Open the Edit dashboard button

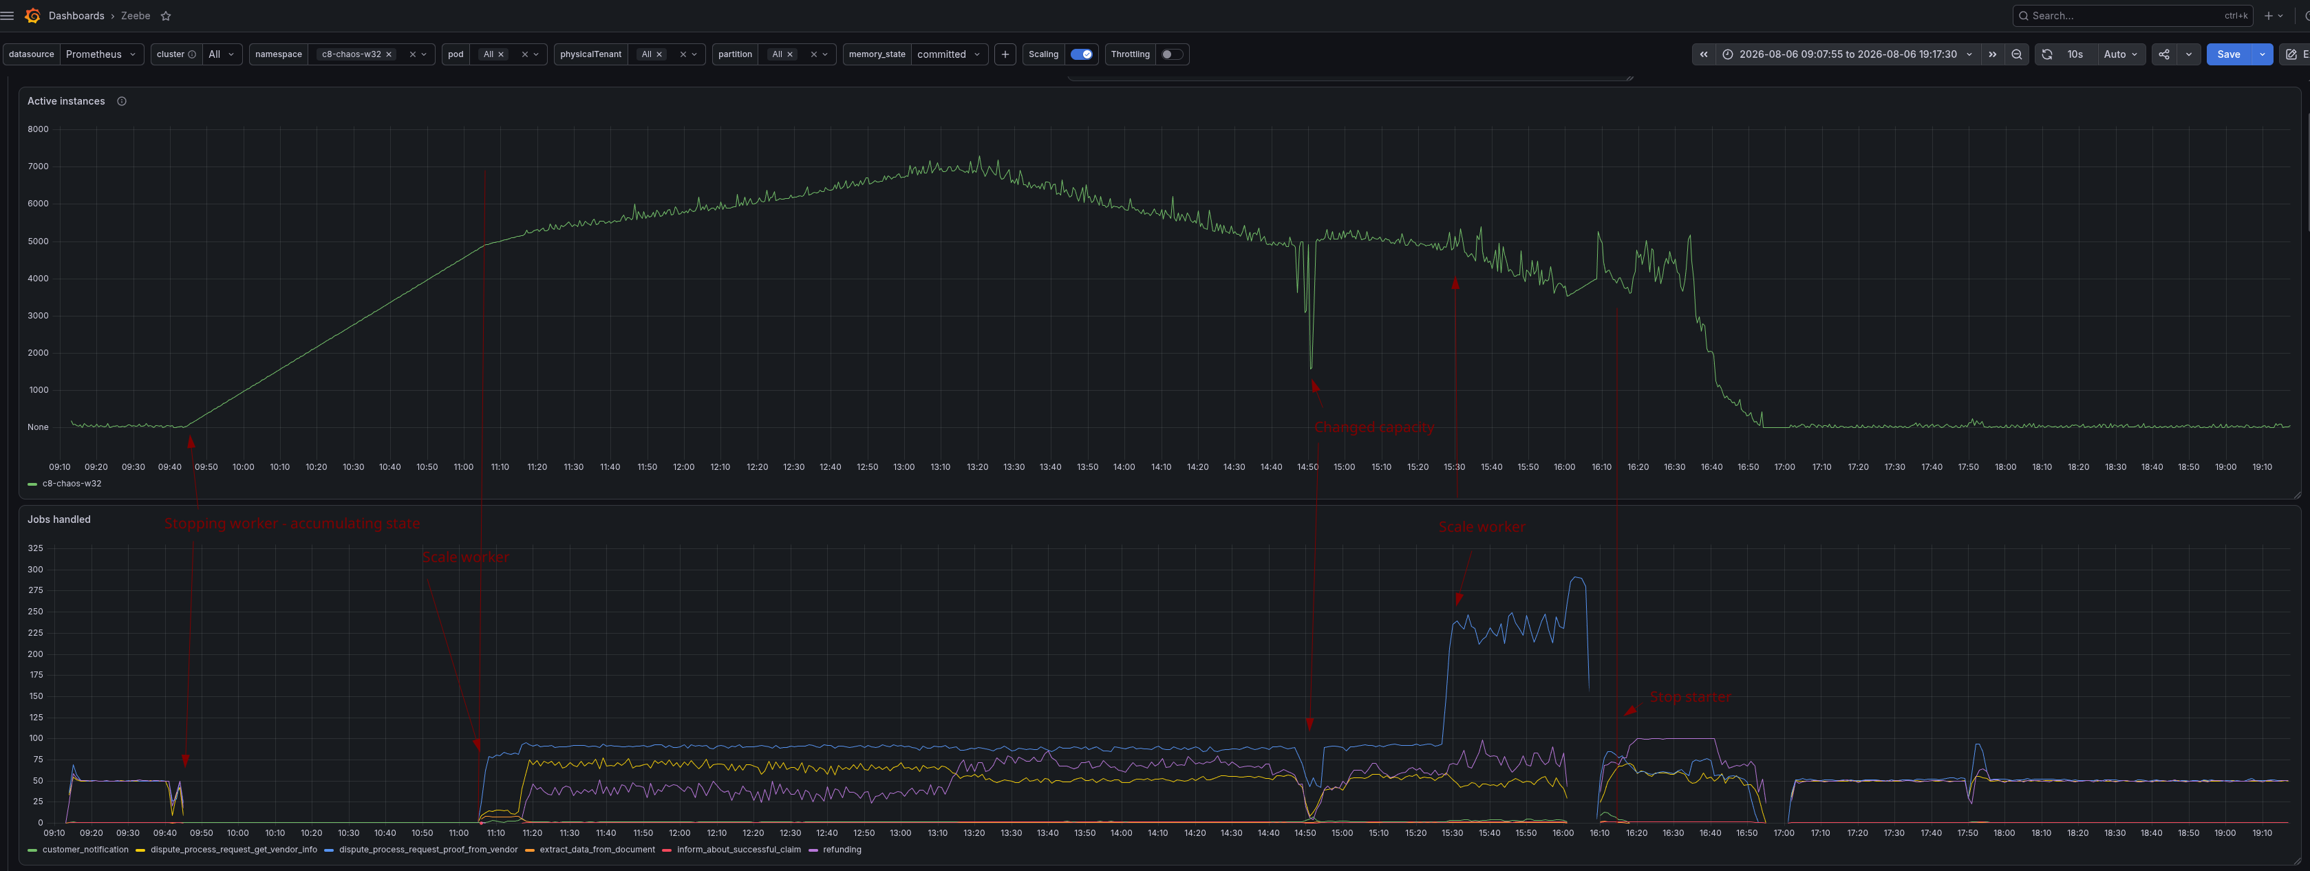(2296, 55)
